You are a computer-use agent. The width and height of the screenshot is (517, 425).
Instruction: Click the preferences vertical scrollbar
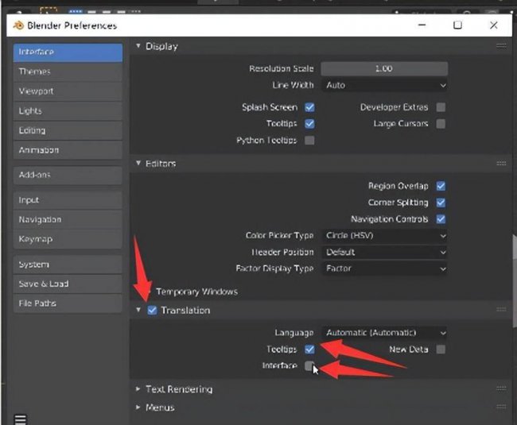point(515,280)
